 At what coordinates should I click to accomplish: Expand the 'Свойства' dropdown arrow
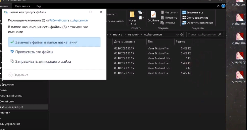coord(153,24)
